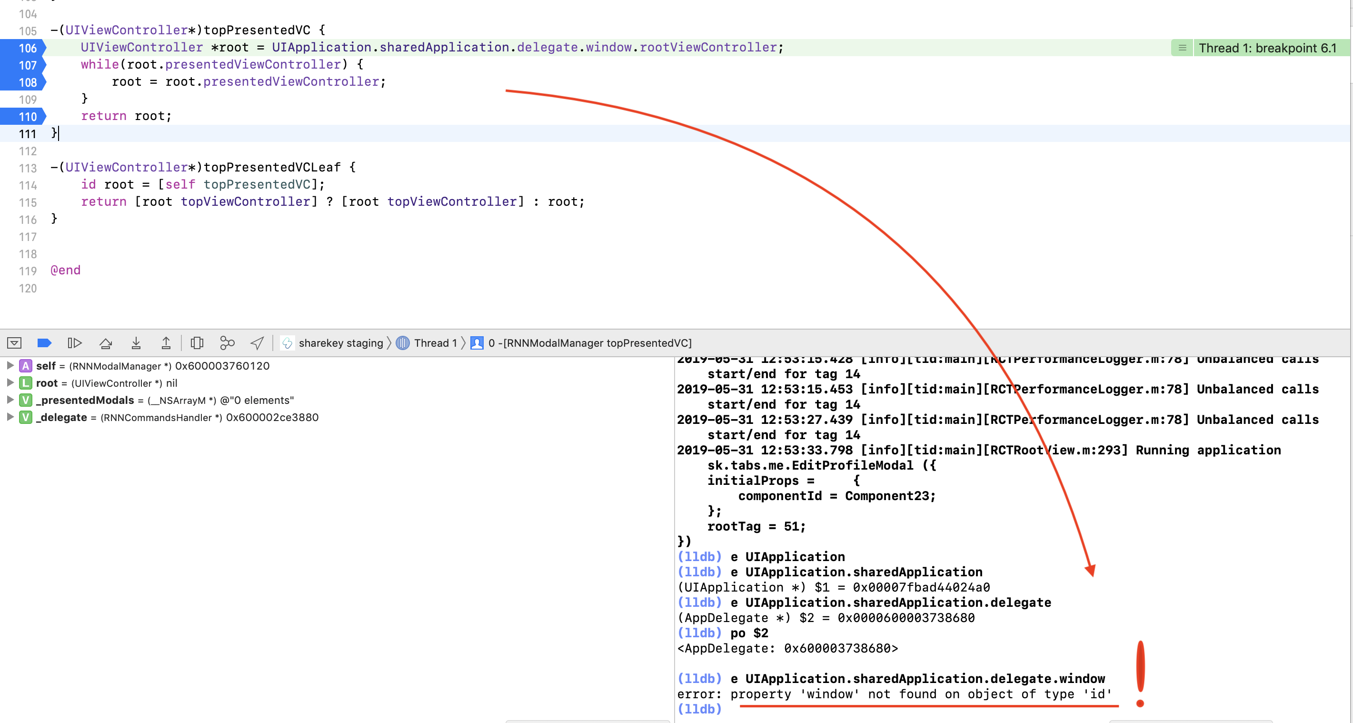This screenshot has width=1353, height=723.
Task: Continue program execution
Action: [75, 343]
